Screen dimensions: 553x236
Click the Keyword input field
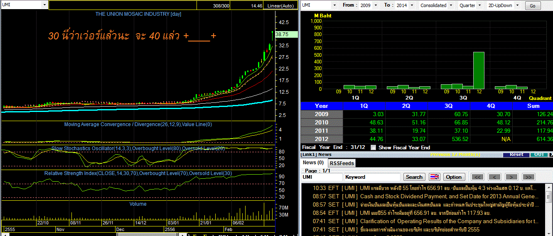point(372,177)
